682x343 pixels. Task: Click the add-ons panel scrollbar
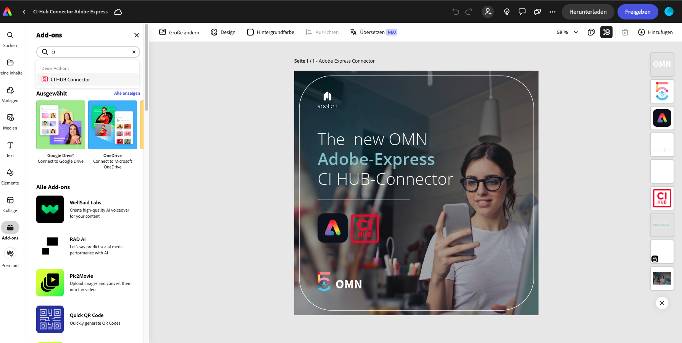tap(147, 67)
